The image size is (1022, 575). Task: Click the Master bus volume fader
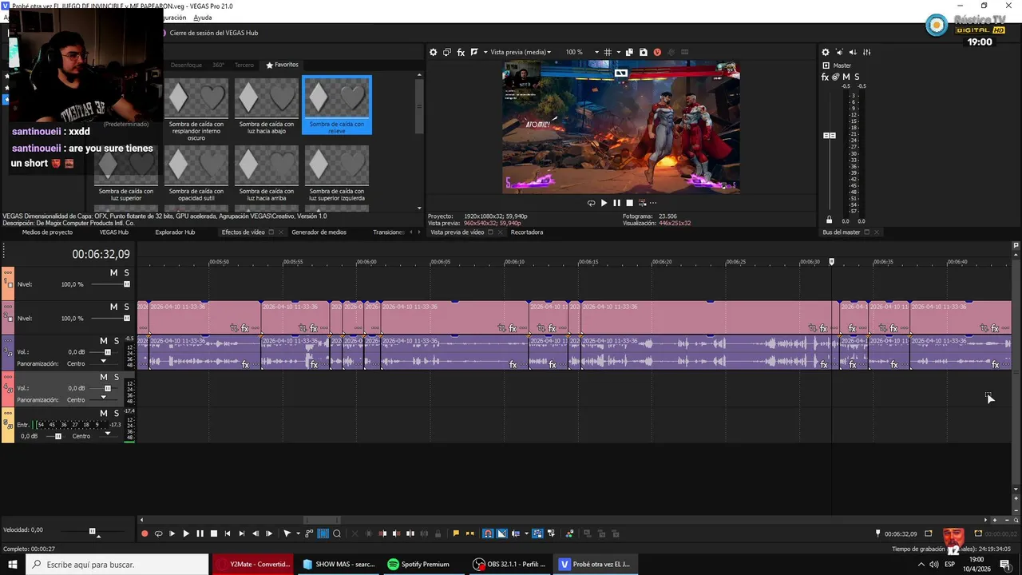pos(830,136)
